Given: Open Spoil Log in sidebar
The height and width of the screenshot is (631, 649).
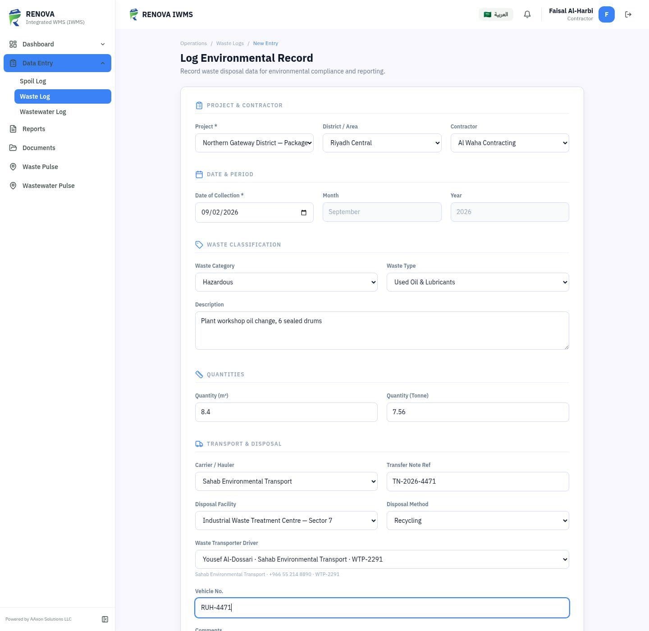Looking at the screenshot, I should click(63, 81).
